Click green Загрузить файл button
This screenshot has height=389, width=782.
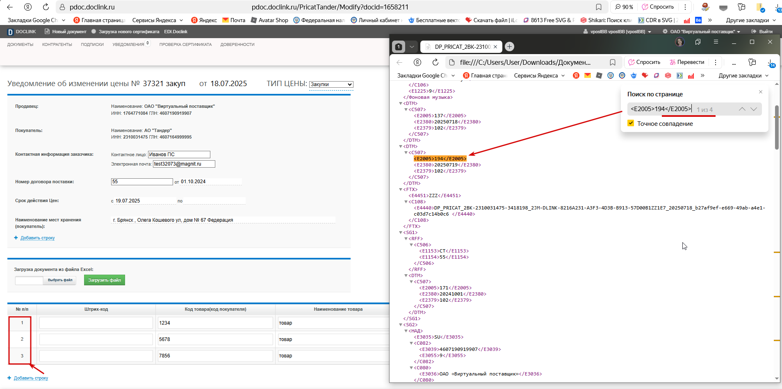(105, 280)
